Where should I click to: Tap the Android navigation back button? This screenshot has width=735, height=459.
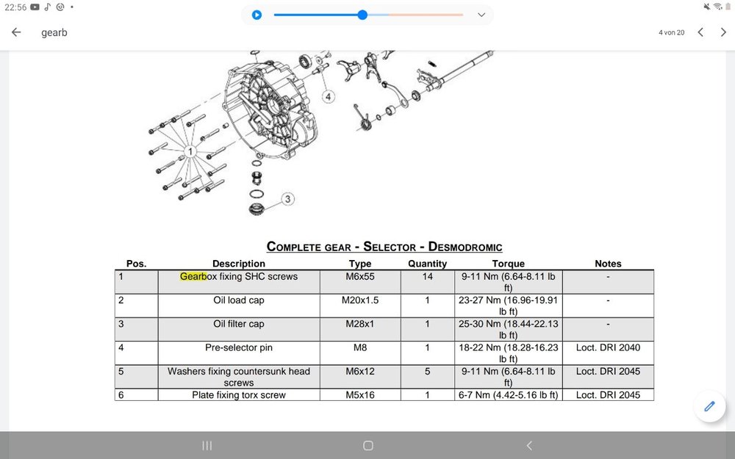528,446
